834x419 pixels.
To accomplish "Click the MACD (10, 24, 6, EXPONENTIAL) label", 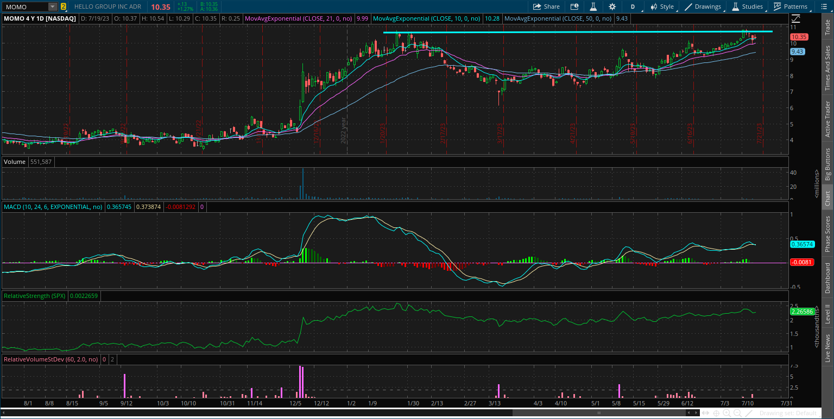I will coord(53,207).
